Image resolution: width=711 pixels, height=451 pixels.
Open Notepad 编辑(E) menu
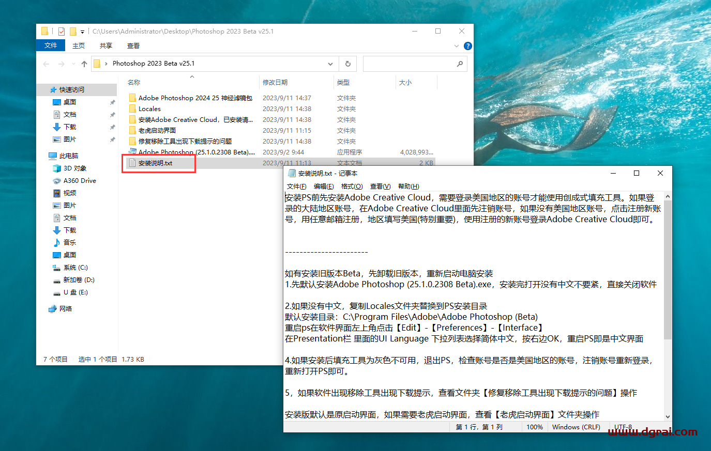324,186
